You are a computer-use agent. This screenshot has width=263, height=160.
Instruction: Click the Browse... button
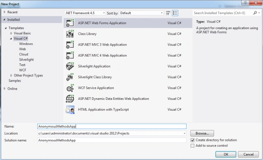(202, 133)
